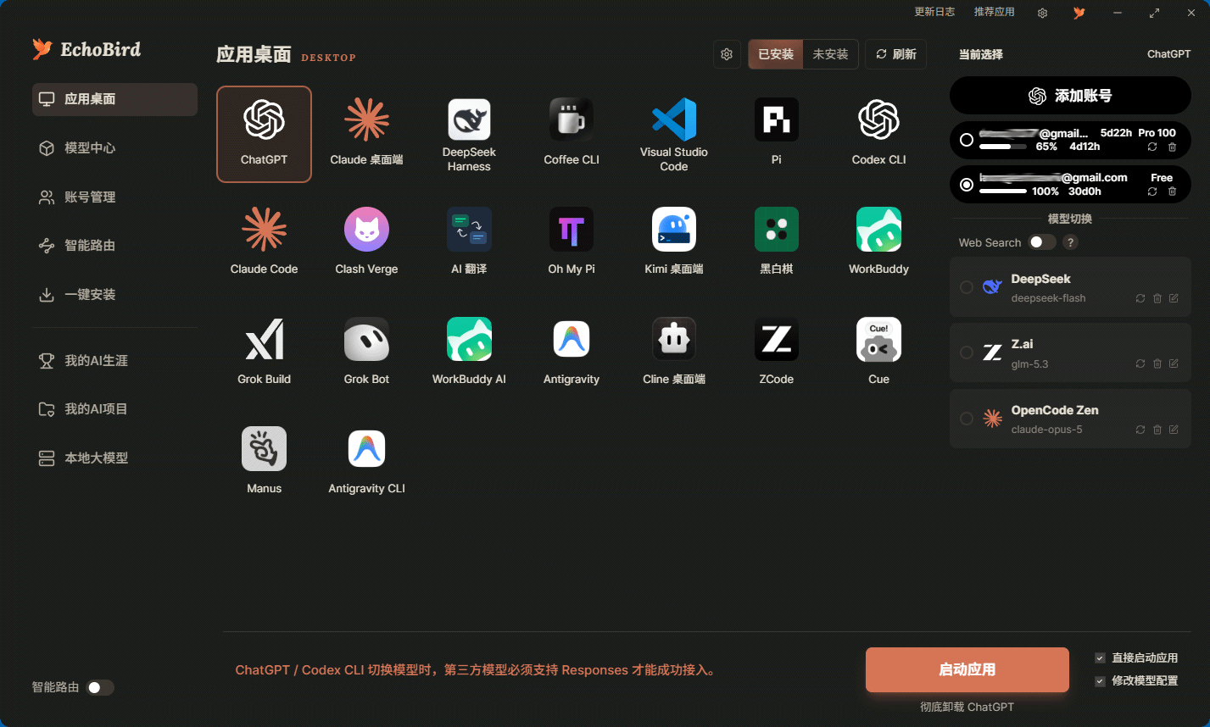Open the Web Search help question mark

pyautogui.click(x=1070, y=242)
